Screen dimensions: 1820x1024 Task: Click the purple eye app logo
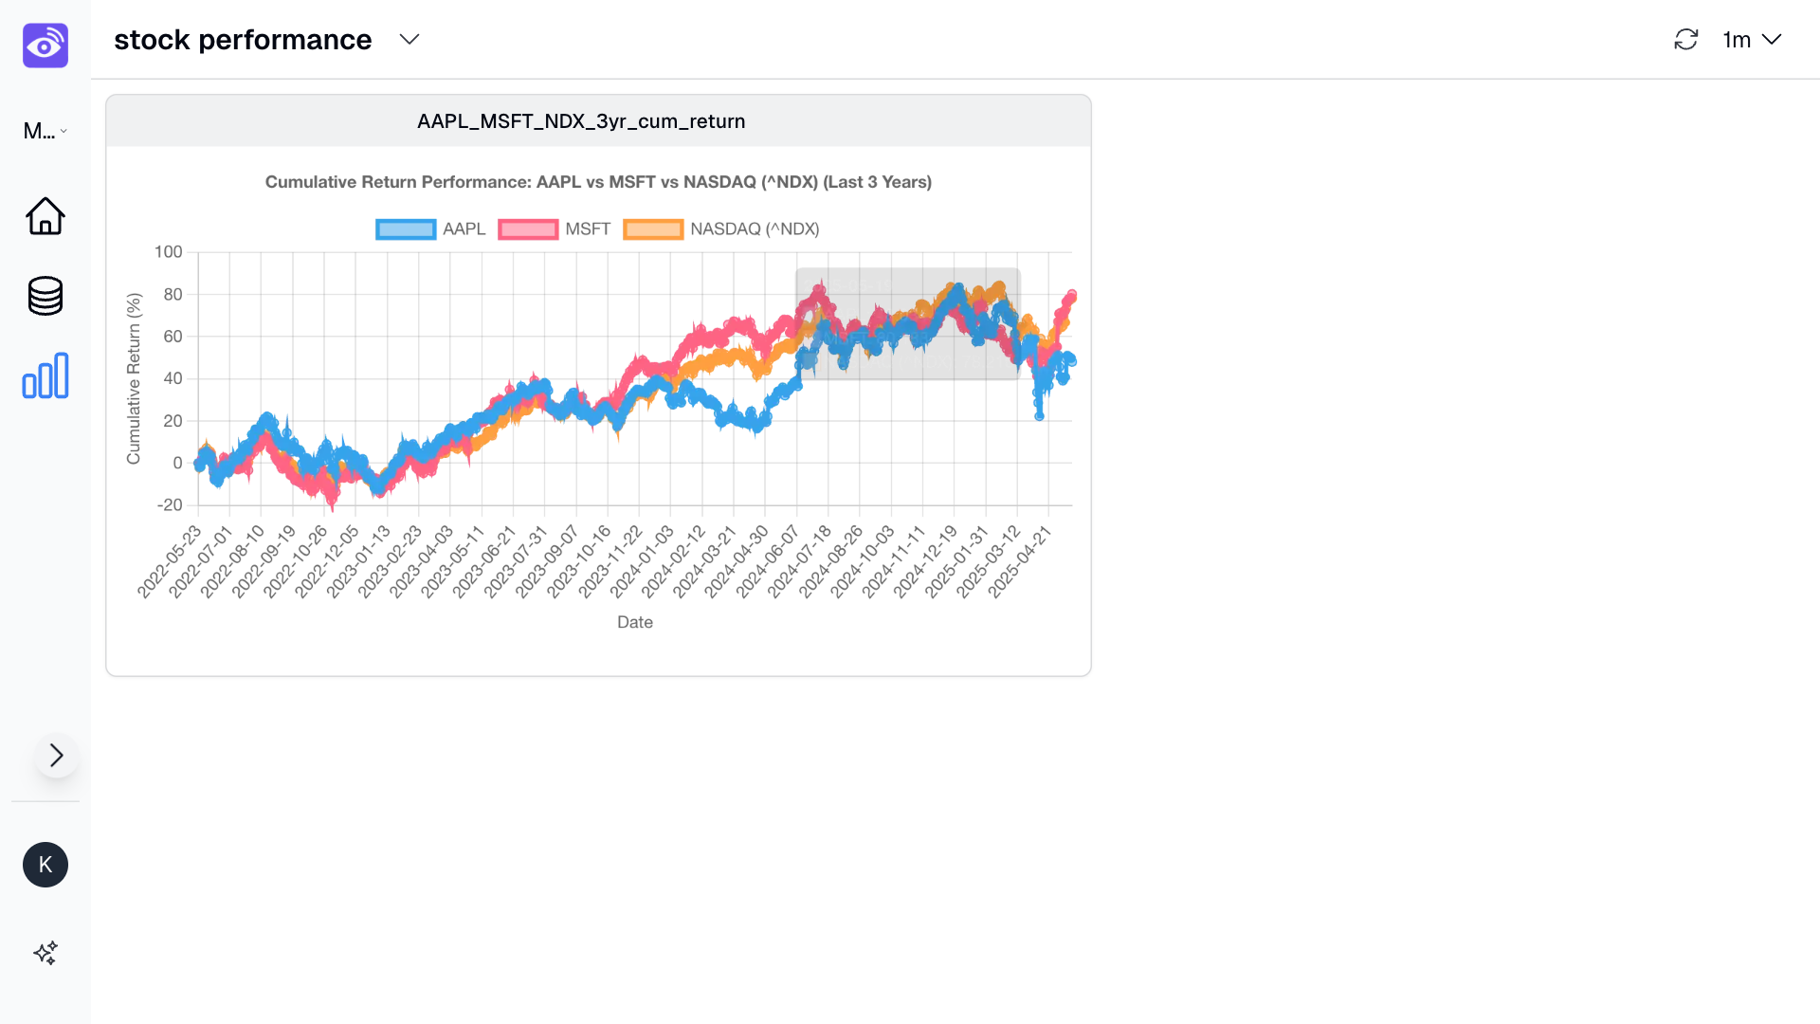click(45, 46)
